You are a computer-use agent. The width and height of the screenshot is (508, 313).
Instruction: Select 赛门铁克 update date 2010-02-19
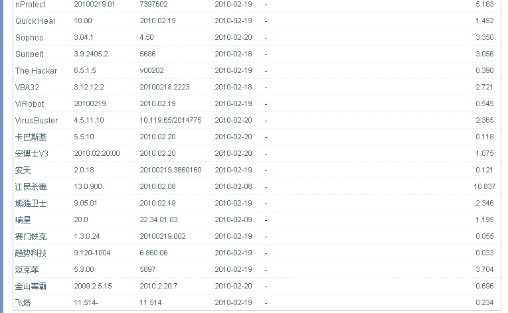pos(233,236)
